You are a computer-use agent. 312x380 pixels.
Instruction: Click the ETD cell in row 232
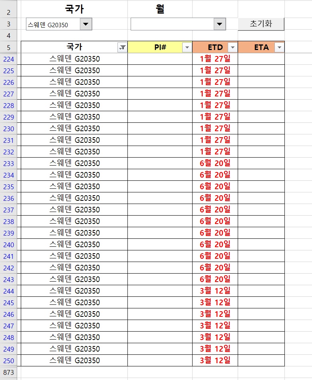click(x=215, y=152)
